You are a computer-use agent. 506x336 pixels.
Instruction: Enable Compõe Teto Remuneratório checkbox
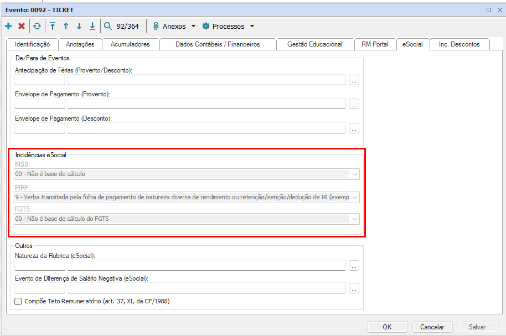coord(18,302)
